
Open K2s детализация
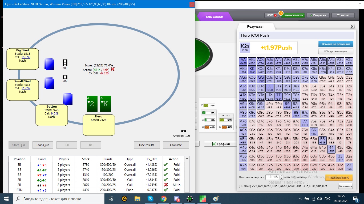point(335,51)
